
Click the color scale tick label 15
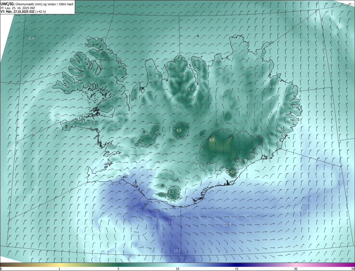coord(237,269)
